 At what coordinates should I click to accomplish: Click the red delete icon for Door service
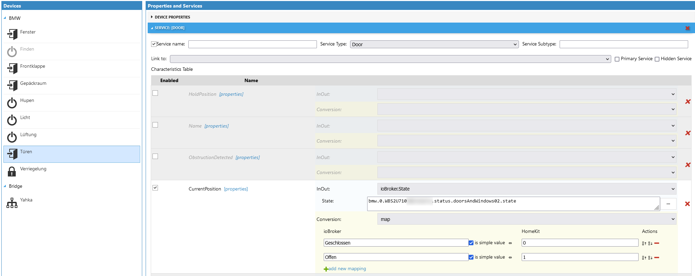pos(687,28)
